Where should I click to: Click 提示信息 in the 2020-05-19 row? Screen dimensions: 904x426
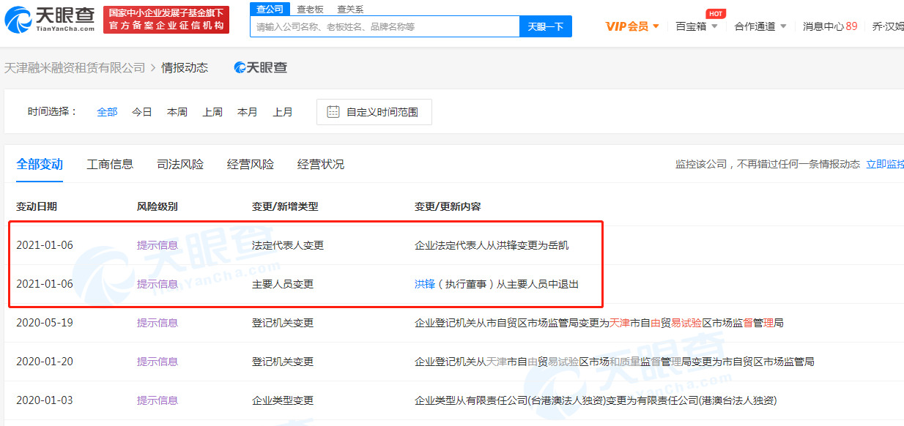pos(158,322)
